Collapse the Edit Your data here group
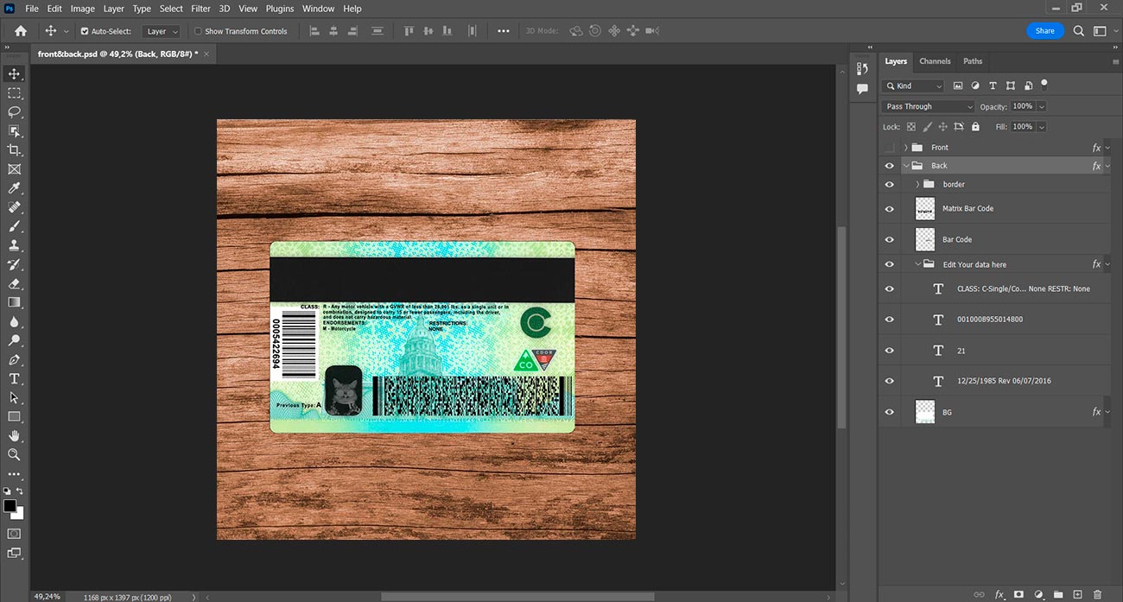 [917, 264]
